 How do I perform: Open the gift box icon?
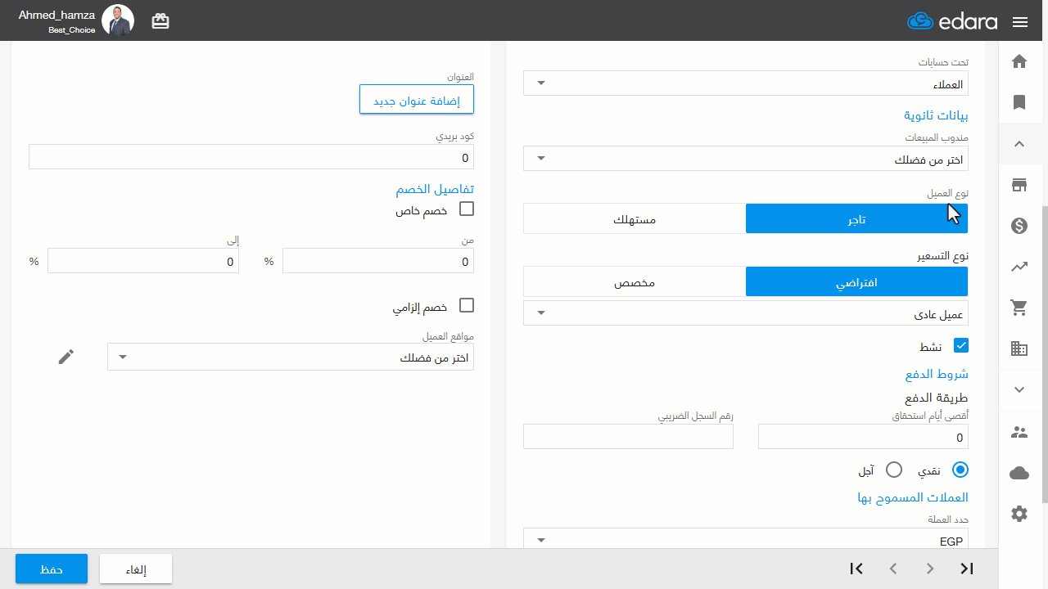click(x=160, y=21)
